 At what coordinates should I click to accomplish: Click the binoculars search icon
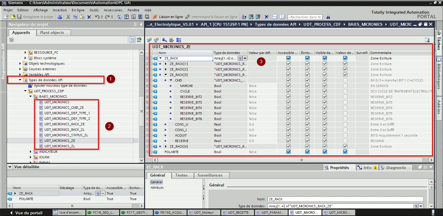pyautogui.click(x=327, y=17)
